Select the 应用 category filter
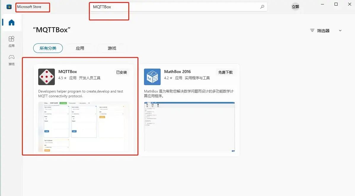355x196 pixels. (x=80, y=48)
